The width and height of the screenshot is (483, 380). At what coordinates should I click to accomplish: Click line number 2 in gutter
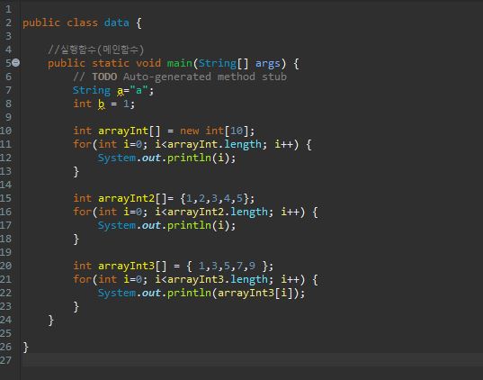[x=8, y=23]
